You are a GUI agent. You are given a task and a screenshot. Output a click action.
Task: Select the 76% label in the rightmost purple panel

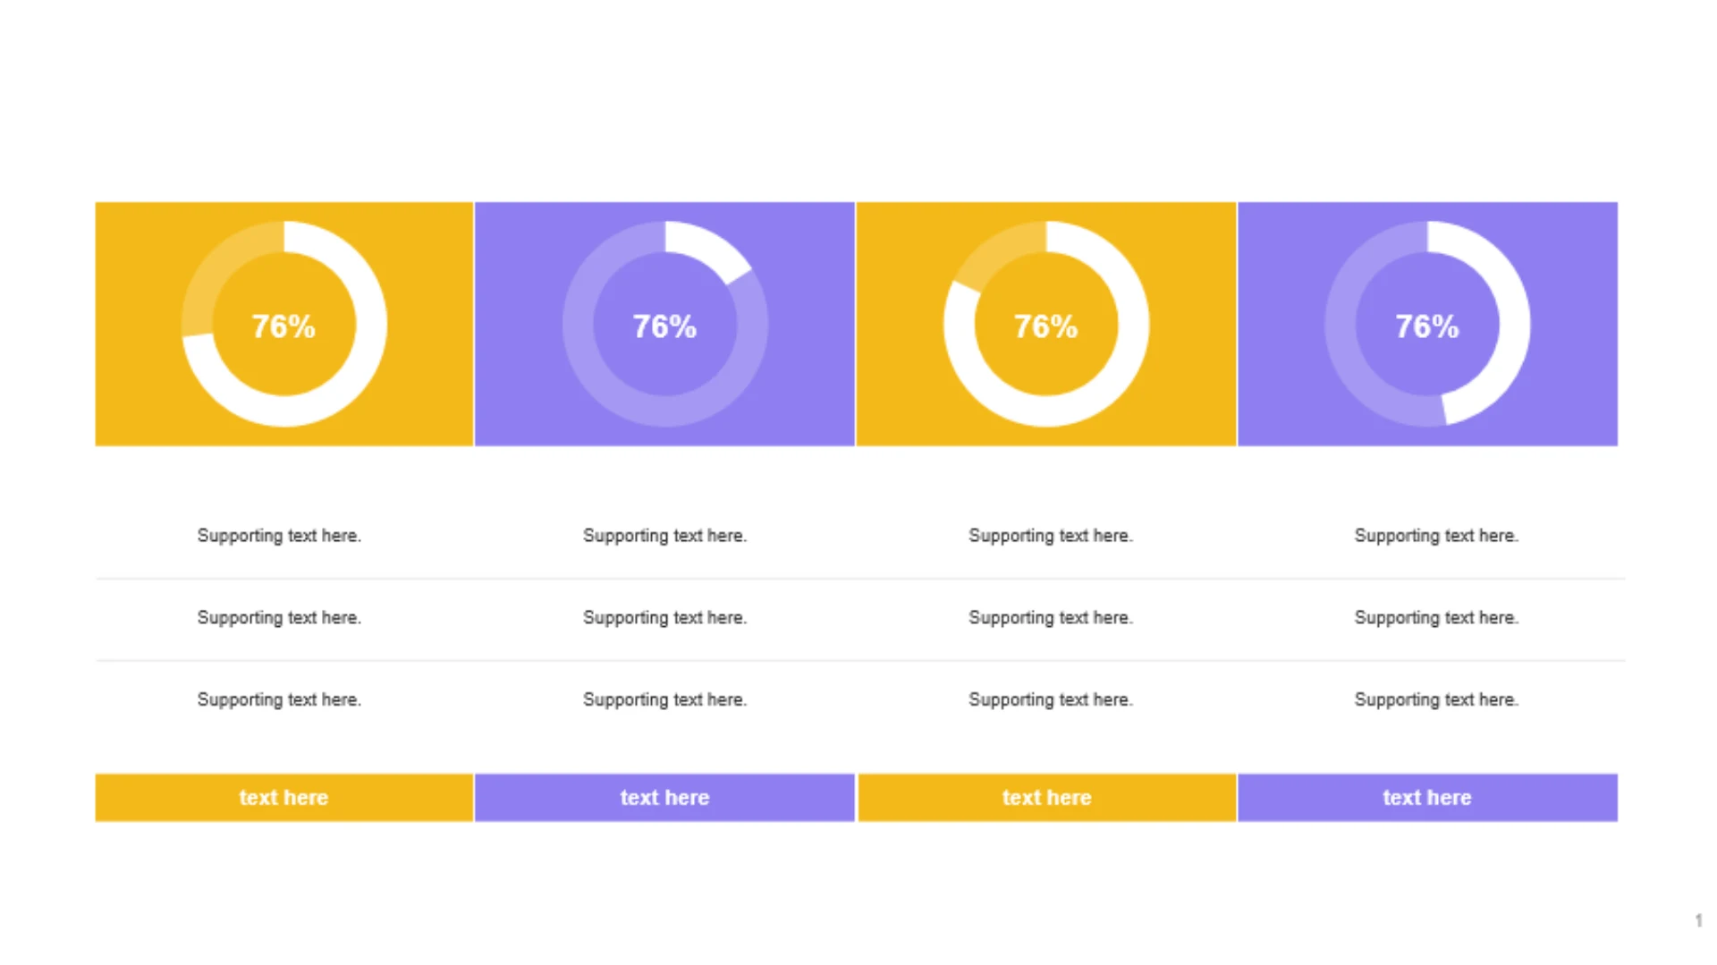(x=1426, y=326)
